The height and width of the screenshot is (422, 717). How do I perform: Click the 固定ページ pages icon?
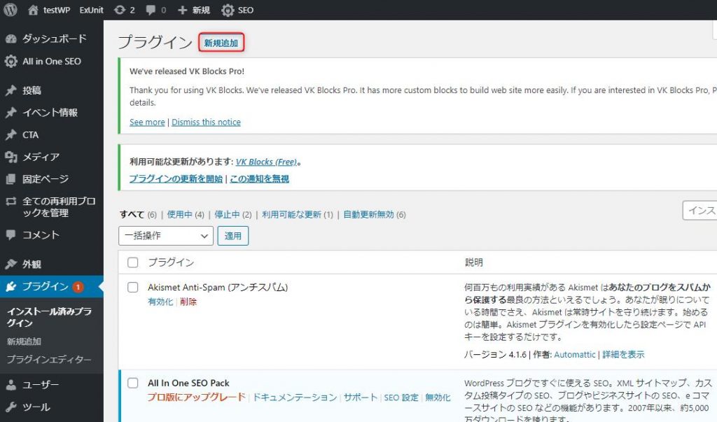tap(11, 179)
